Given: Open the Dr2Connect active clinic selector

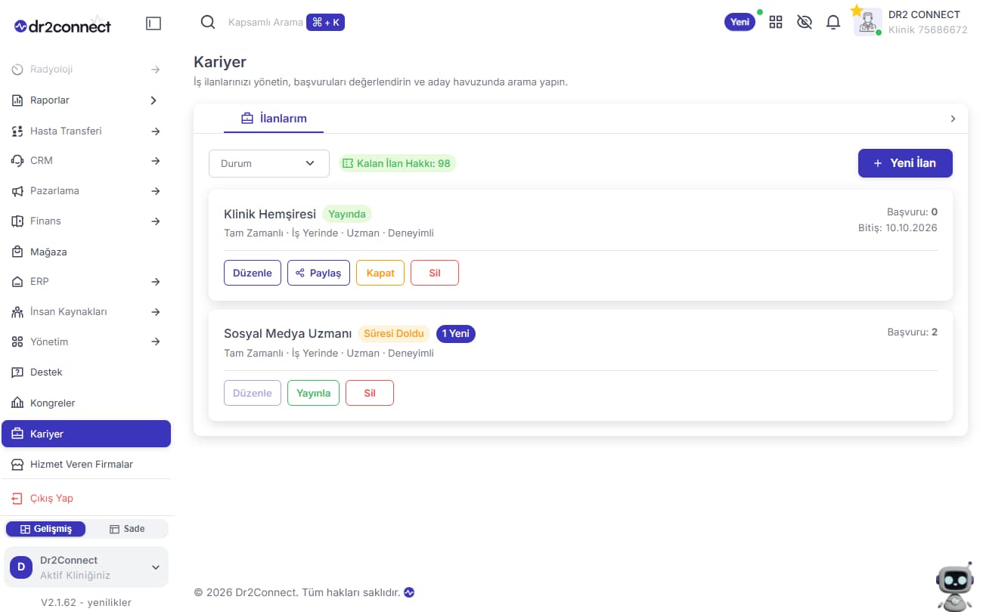Looking at the screenshot, I should click(x=86, y=567).
